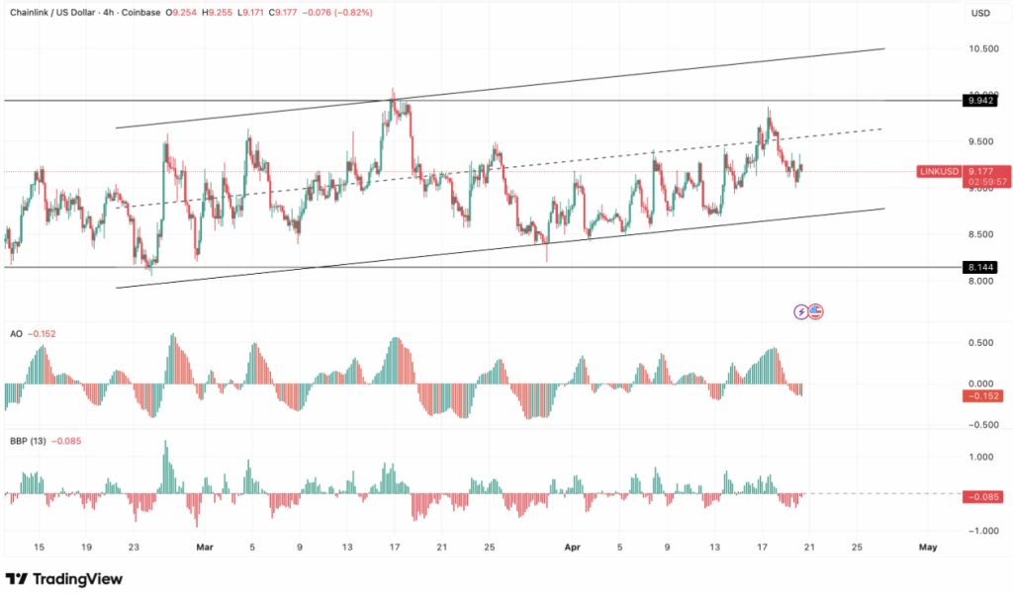The width and height of the screenshot is (1013, 594).
Task: Click the 9.942 horizontal line price label
Action: point(980,101)
